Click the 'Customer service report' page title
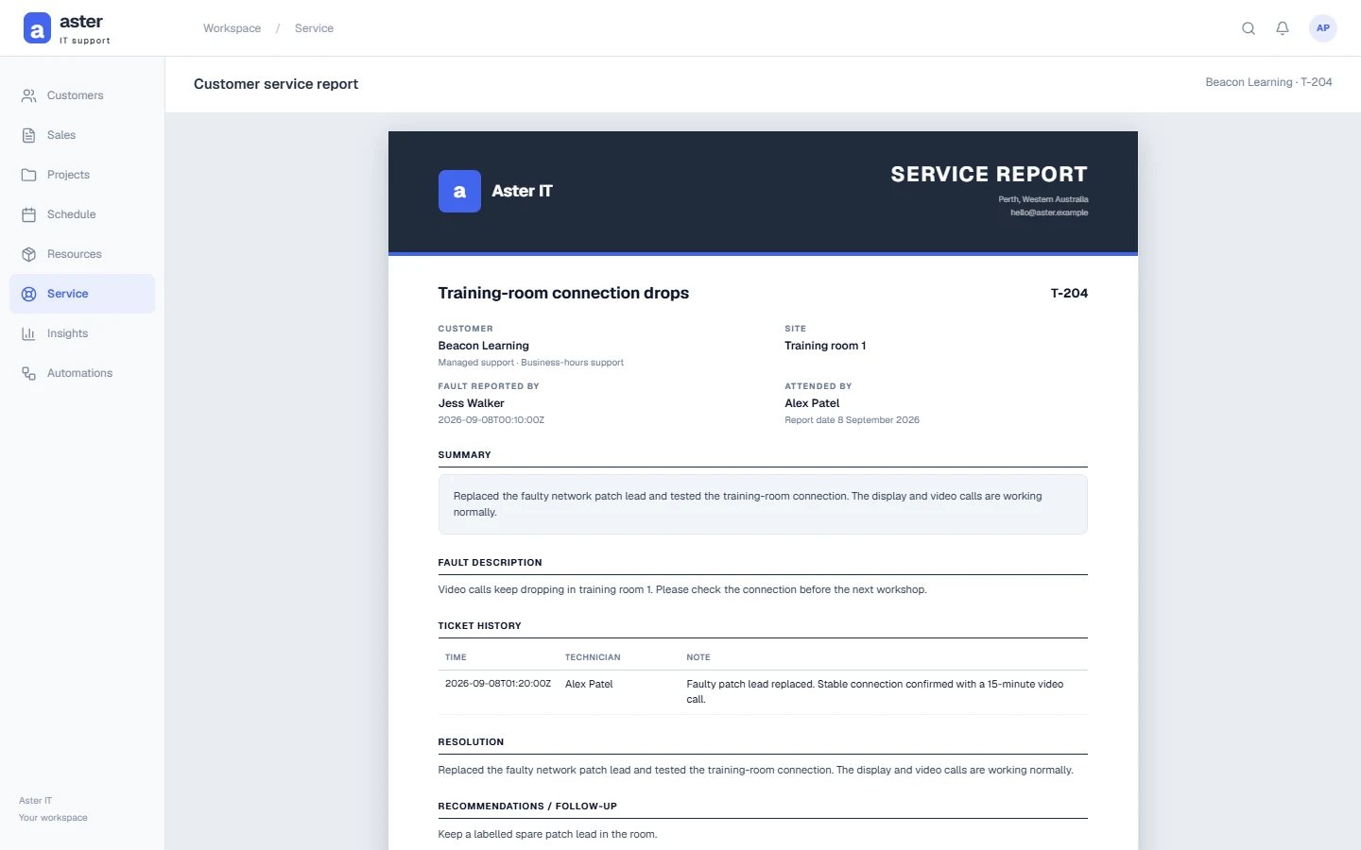The image size is (1361, 850). coord(276,84)
